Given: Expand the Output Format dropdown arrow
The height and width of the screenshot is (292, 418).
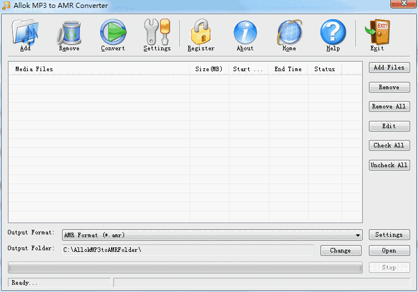Looking at the screenshot, I should coord(358,235).
